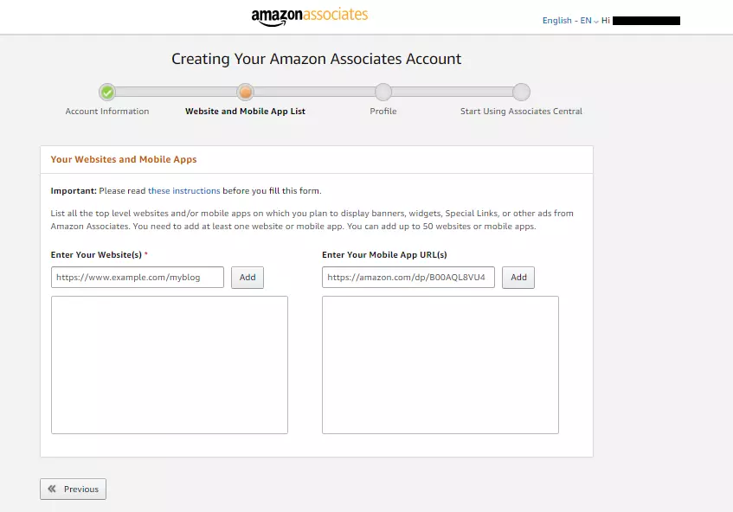Open the English - EN language dropdown

tap(569, 21)
